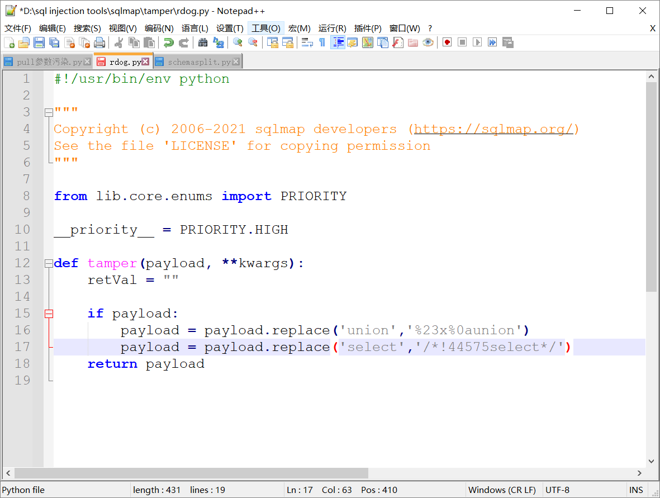Open the 语言(L) menu
Image resolution: width=660 pixels, height=498 pixels.
click(195, 28)
